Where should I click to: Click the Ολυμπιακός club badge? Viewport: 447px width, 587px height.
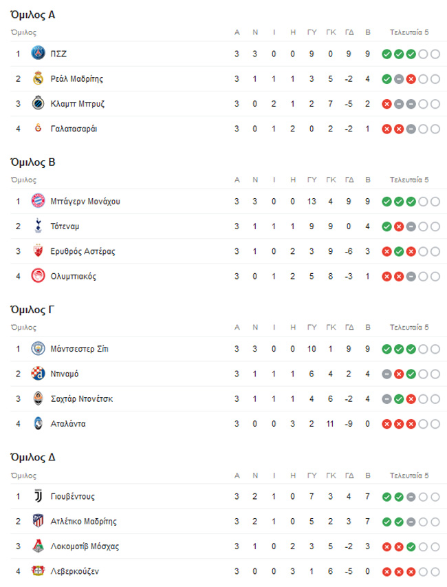[38, 276]
